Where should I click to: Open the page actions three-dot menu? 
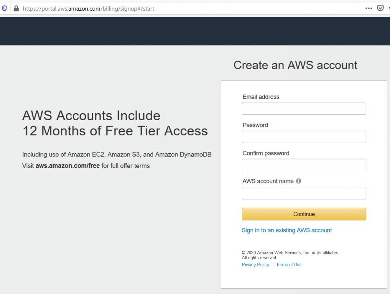pyautogui.click(x=369, y=8)
